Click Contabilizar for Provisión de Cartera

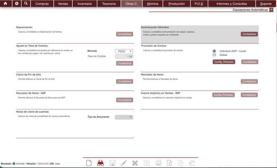[250, 62]
